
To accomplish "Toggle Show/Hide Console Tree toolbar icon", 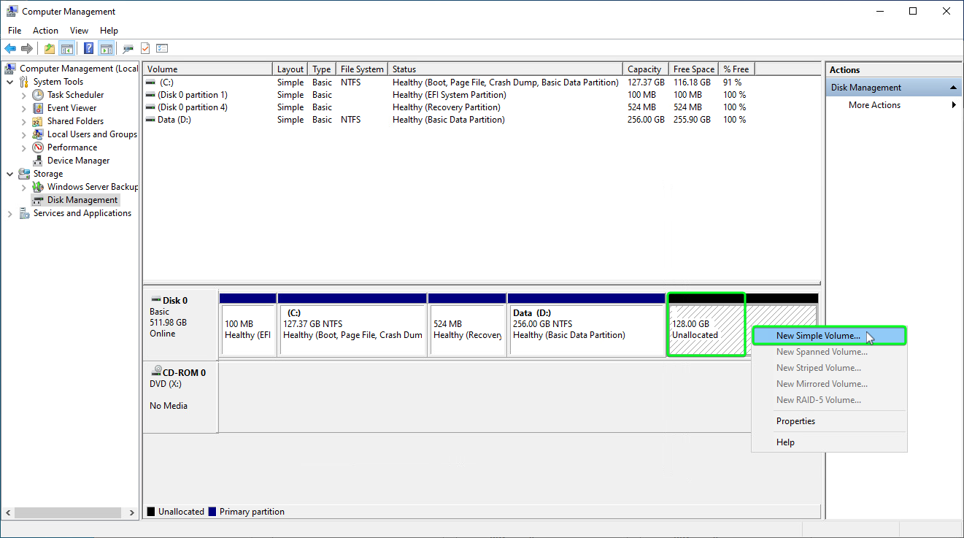I will point(66,49).
